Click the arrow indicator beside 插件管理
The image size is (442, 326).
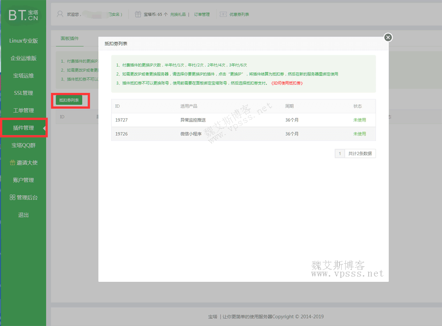click(x=44, y=128)
